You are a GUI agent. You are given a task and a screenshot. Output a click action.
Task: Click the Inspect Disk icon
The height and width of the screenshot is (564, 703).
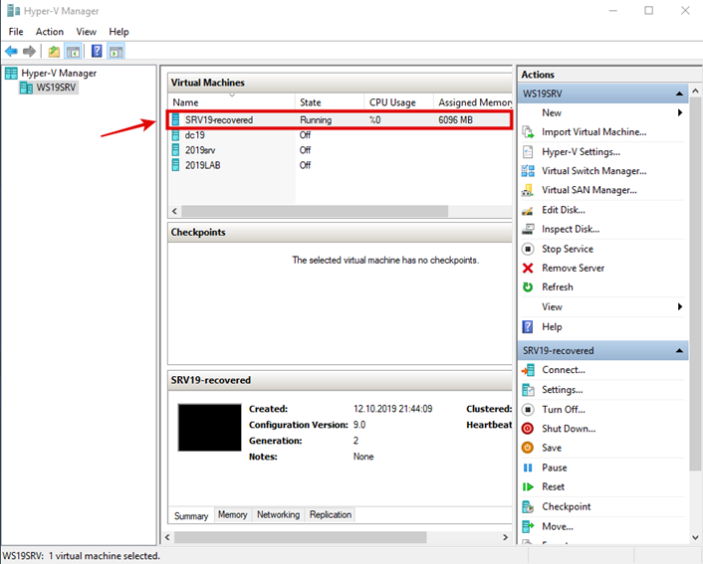point(528,230)
